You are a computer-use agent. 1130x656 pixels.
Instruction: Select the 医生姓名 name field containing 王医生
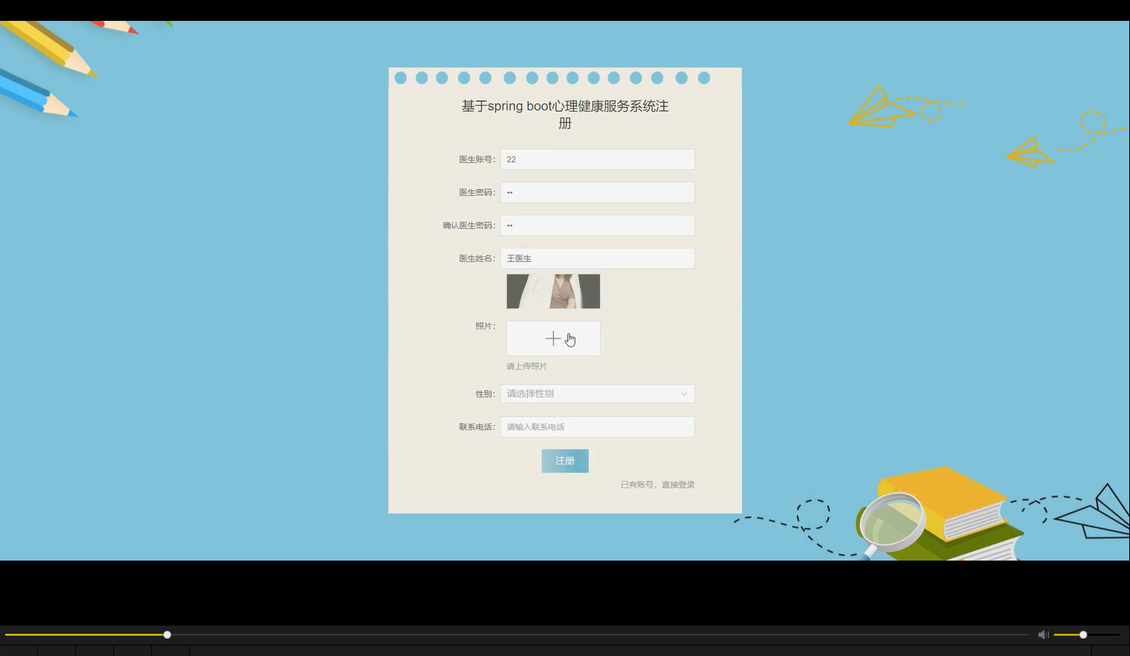click(x=596, y=258)
